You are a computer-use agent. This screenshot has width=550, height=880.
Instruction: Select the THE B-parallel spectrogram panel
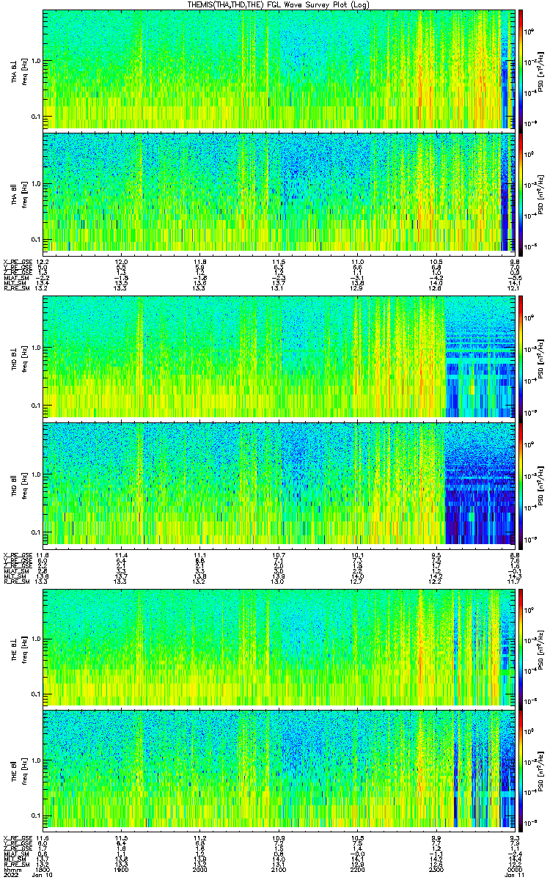point(279,769)
